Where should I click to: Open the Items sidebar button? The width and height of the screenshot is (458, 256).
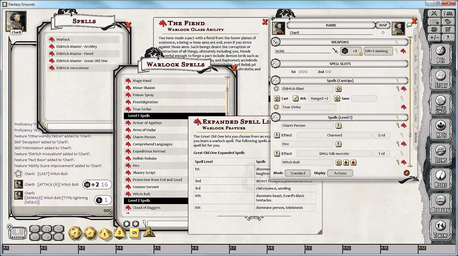pyautogui.click(x=441, y=155)
